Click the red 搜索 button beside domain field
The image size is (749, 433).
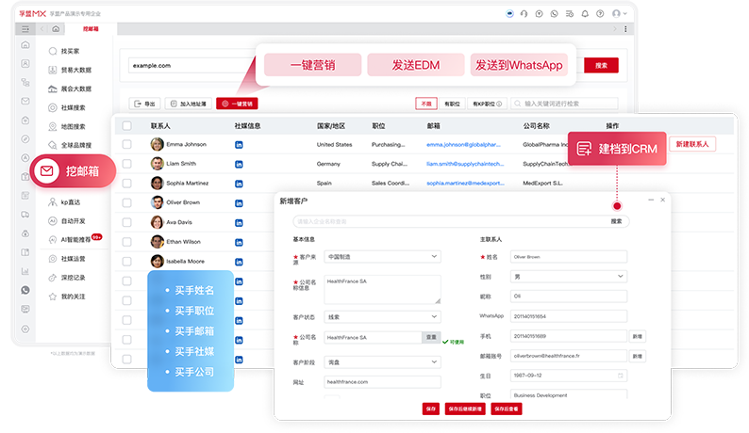(x=601, y=65)
